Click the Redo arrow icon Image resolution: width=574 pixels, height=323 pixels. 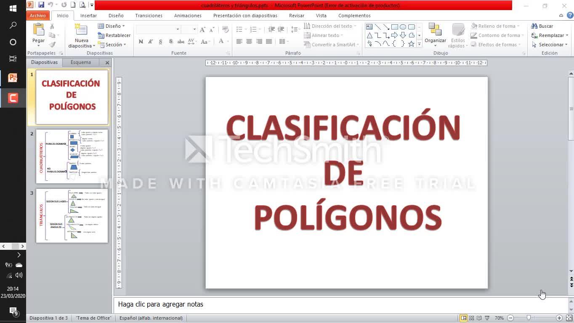point(64,5)
